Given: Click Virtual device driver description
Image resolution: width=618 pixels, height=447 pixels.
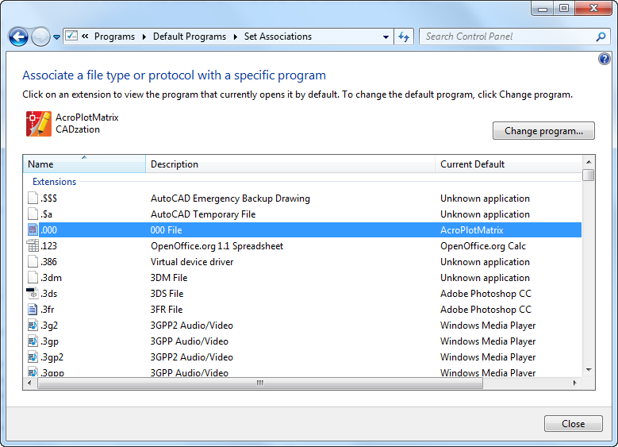Looking at the screenshot, I should [192, 262].
